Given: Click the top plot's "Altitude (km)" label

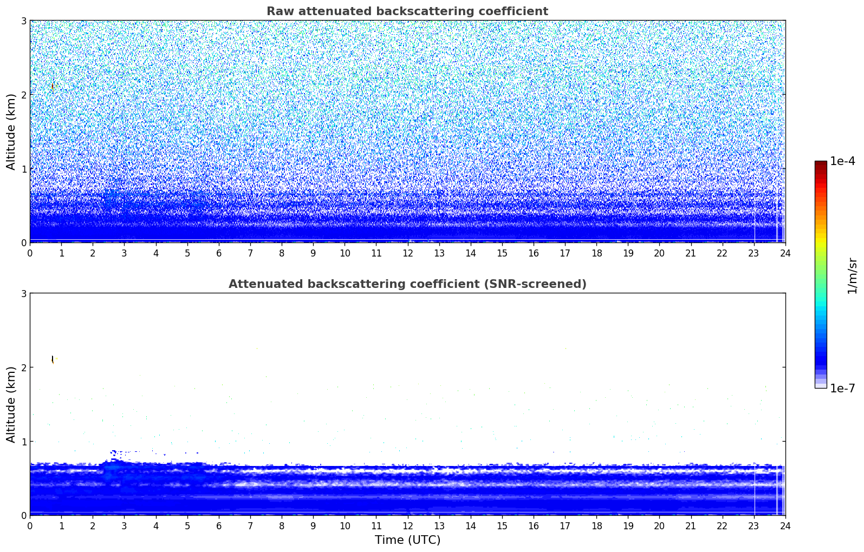Looking at the screenshot, I should (x=11, y=132).
